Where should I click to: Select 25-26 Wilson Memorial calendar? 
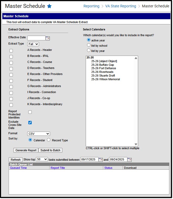(105, 79)
